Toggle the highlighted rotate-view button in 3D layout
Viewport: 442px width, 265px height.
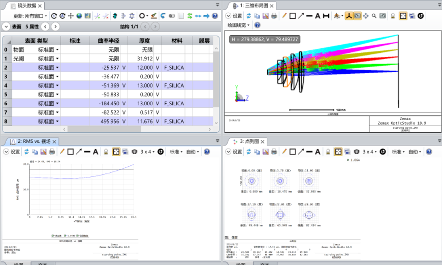(357, 16)
